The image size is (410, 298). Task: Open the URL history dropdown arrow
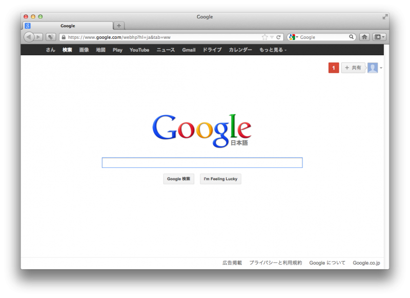(x=272, y=37)
